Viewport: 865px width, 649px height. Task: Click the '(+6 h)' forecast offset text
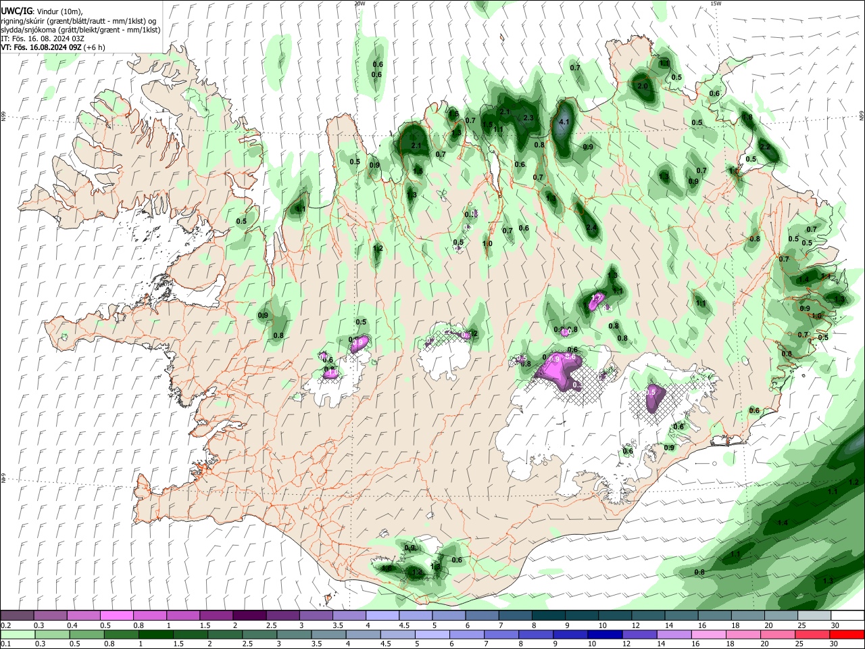95,47
